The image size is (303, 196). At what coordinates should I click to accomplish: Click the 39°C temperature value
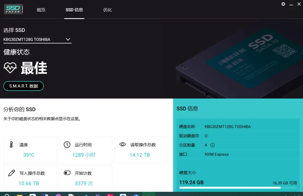point(29,155)
